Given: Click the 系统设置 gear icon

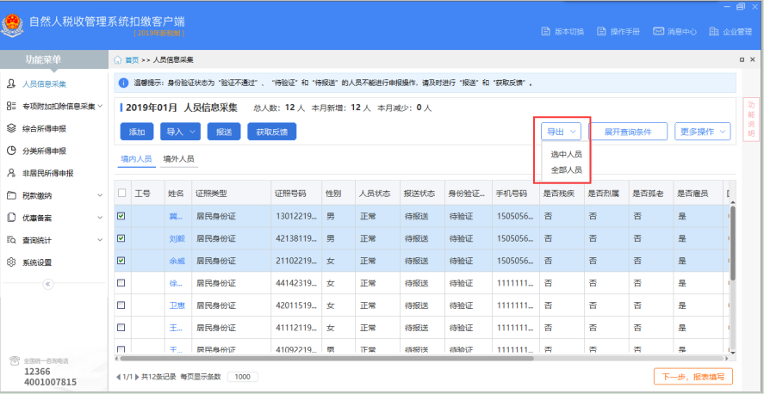Looking at the screenshot, I should [x=11, y=262].
